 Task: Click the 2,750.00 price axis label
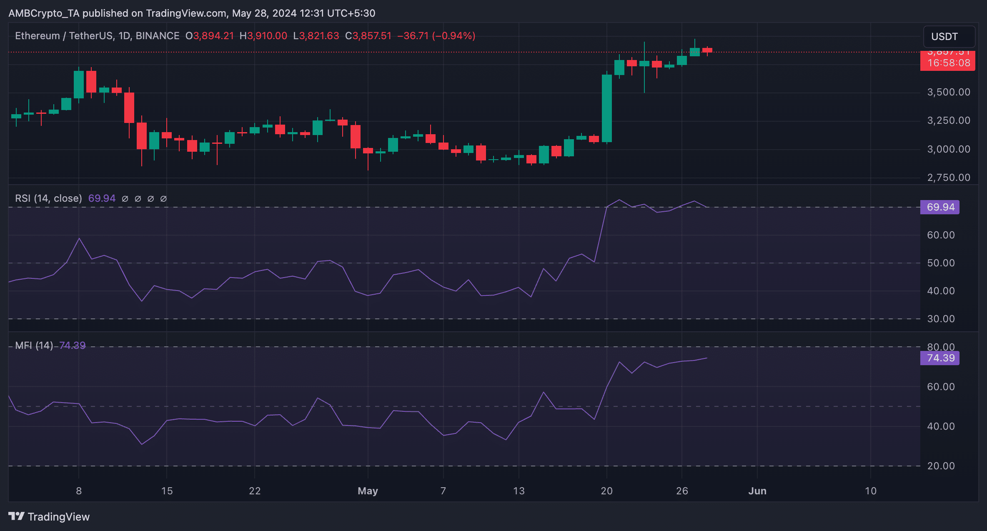click(949, 178)
